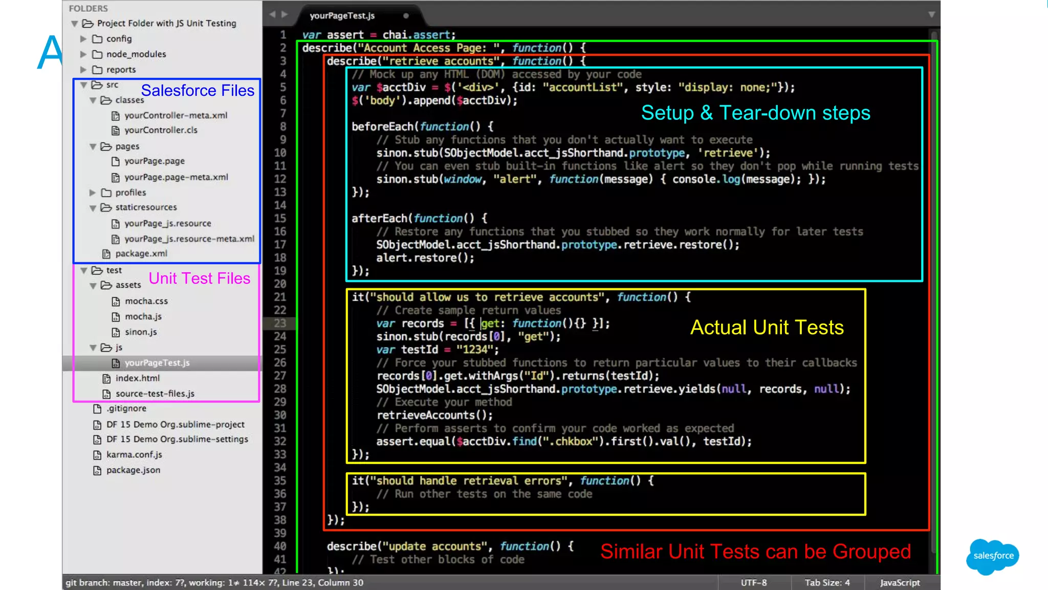This screenshot has height=590, width=1048.
Task: Expand the profiles folder
Action: point(93,193)
